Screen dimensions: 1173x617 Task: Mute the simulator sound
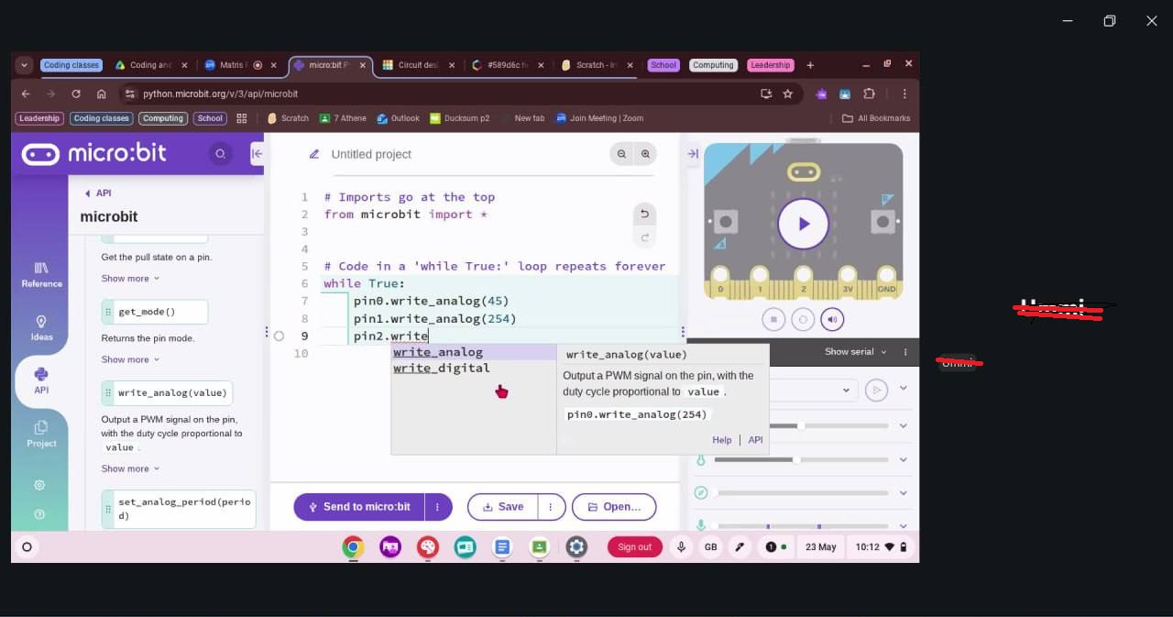pyautogui.click(x=832, y=319)
